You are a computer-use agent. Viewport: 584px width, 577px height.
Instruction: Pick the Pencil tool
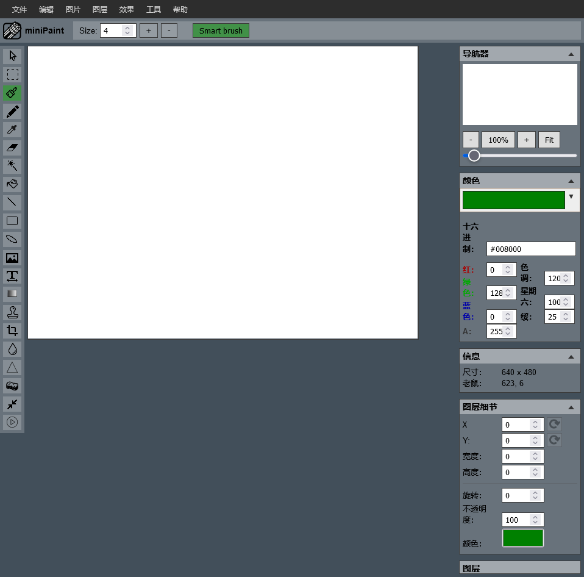pyautogui.click(x=12, y=111)
